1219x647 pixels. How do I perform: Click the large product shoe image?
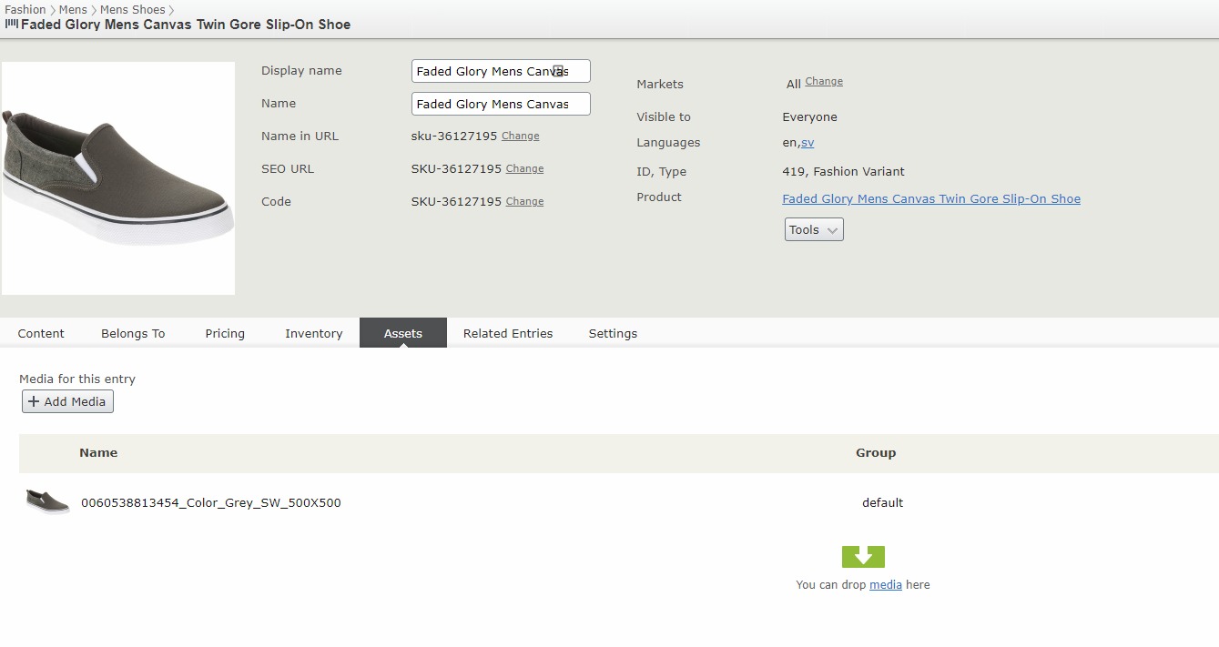[x=118, y=178]
